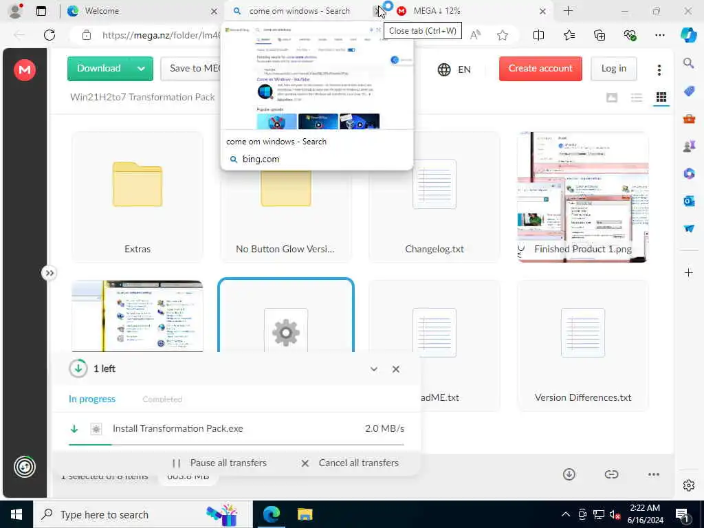Click the download icon in the bottom bar

pyautogui.click(x=569, y=474)
